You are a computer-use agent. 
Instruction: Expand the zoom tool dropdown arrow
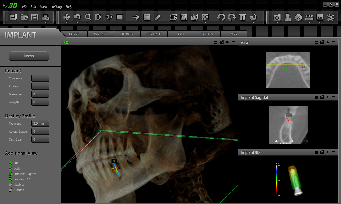(x=88, y=22)
